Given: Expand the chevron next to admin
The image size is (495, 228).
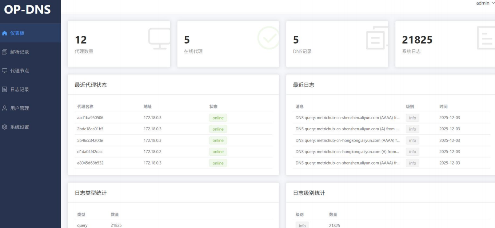Looking at the screenshot, I should pos(493,3).
